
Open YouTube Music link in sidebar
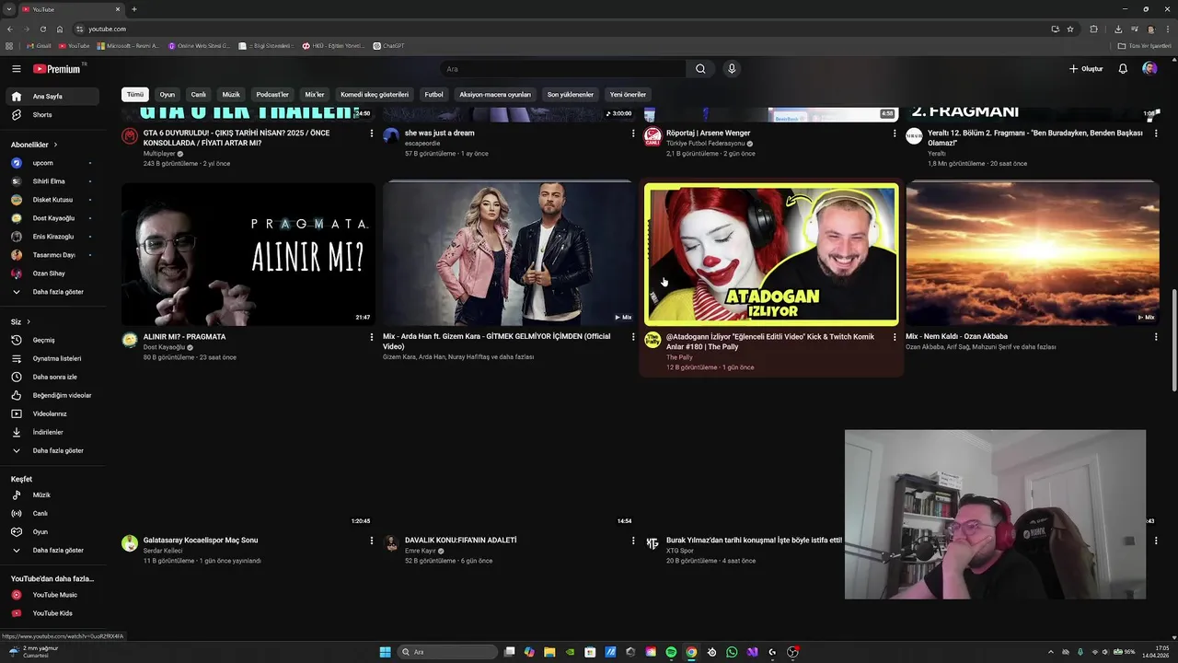pos(52,595)
